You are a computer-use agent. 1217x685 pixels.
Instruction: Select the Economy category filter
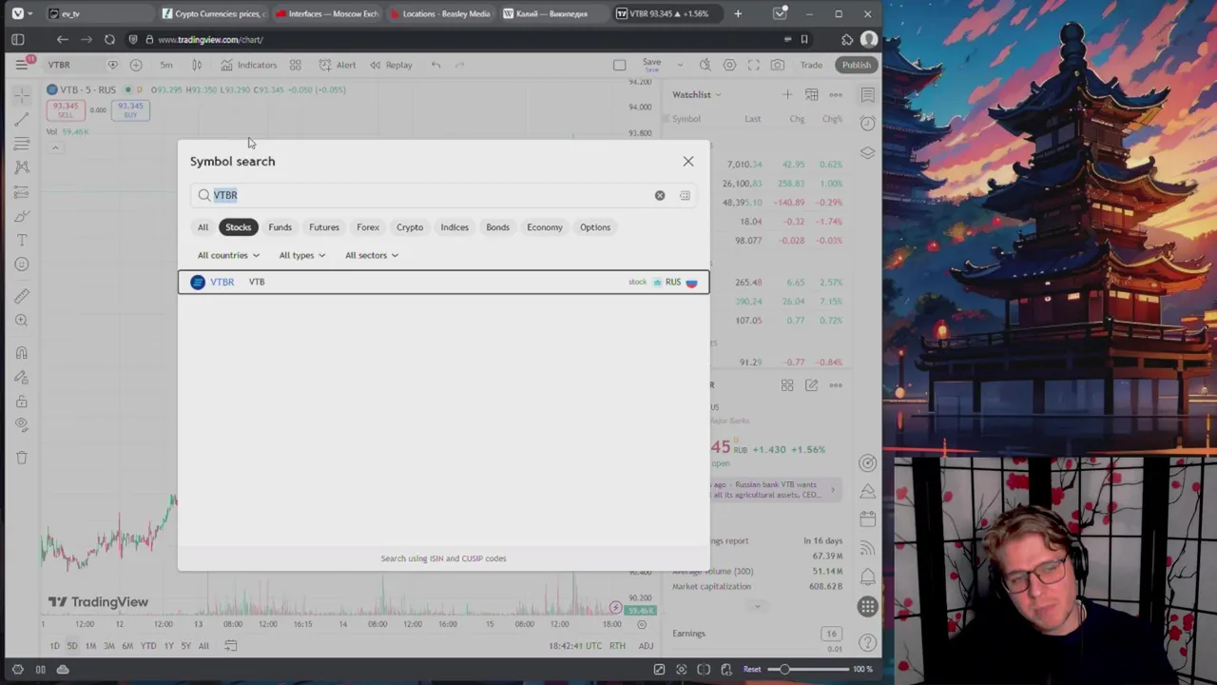coord(545,227)
